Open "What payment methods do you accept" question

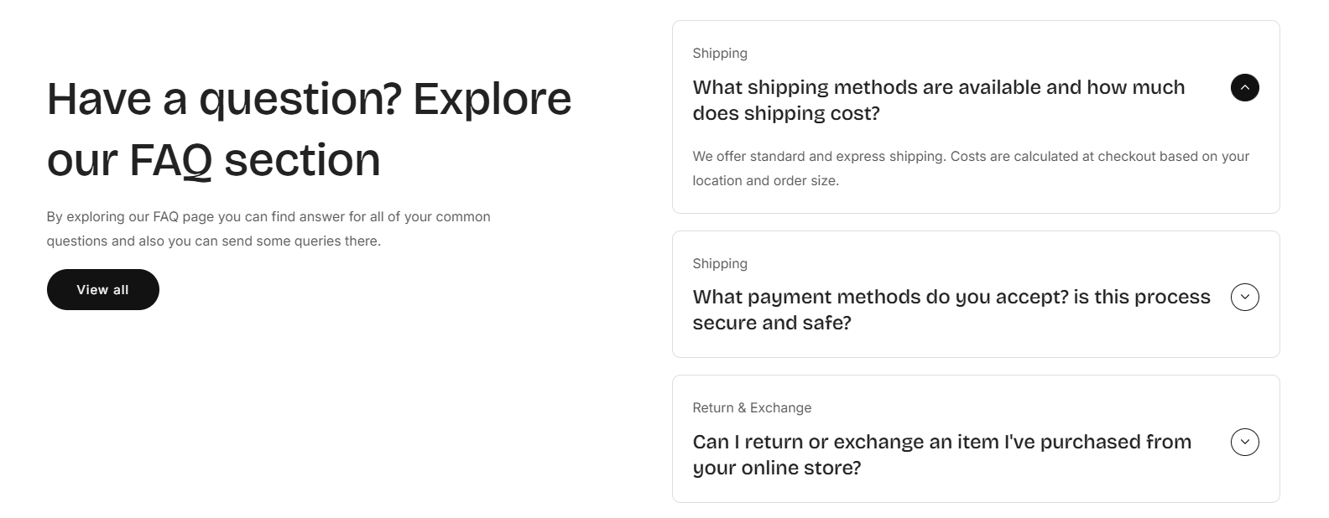tap(951, 297)
